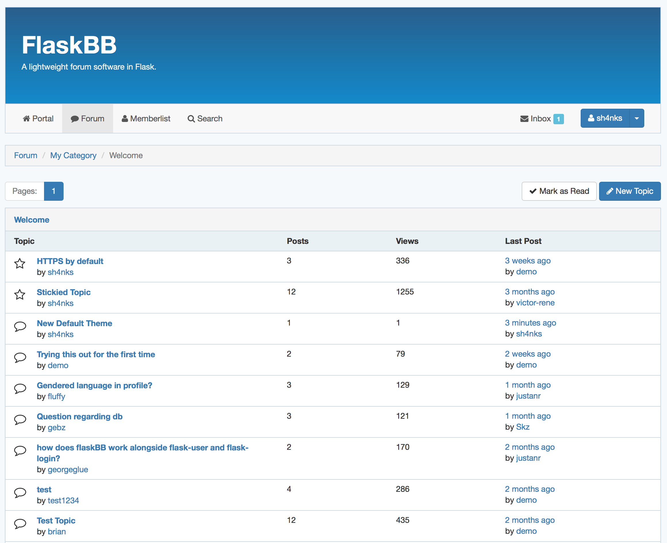Open My Category breadcrumb link
The width and height of the screenshot is (667, 543).
[x=73, y=156]
